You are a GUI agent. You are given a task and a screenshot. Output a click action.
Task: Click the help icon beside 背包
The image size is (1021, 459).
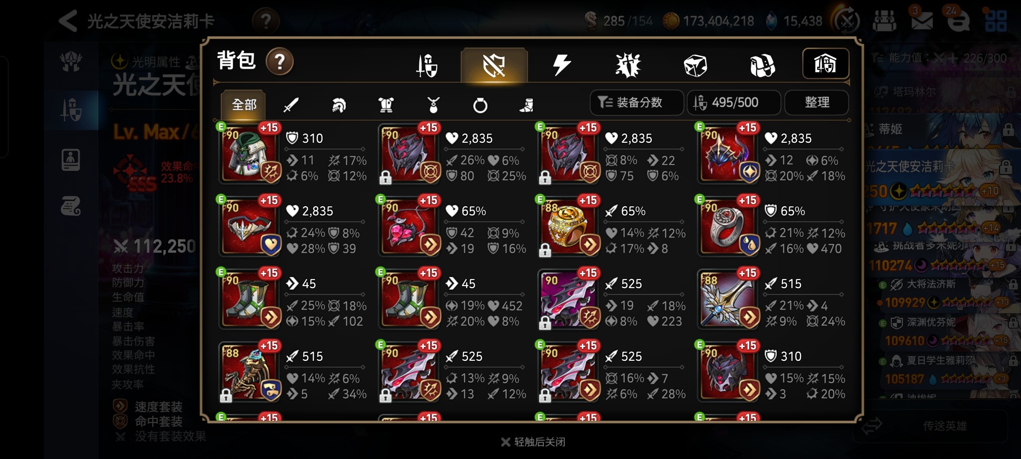279,62
